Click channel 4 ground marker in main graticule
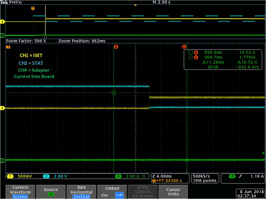The image size is (266, 199). click(x=3, y=160)
